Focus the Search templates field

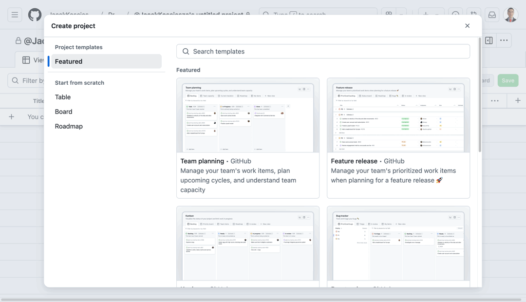(323, 51)
